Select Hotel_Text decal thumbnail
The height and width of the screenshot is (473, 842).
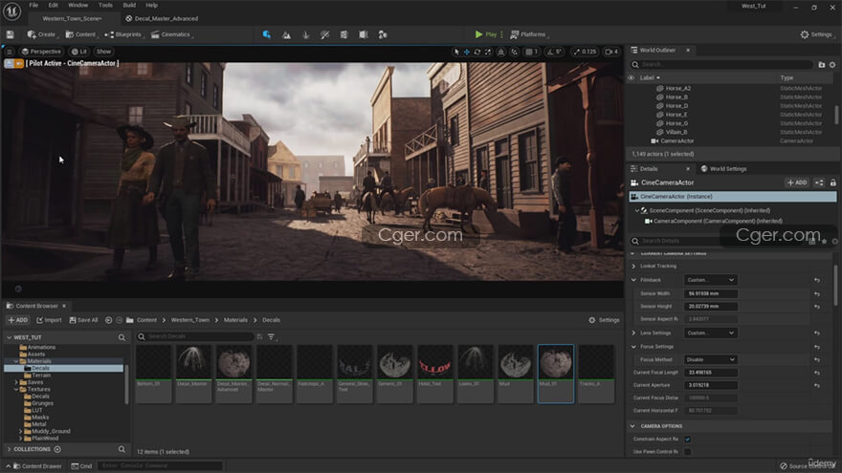(435, 374)
